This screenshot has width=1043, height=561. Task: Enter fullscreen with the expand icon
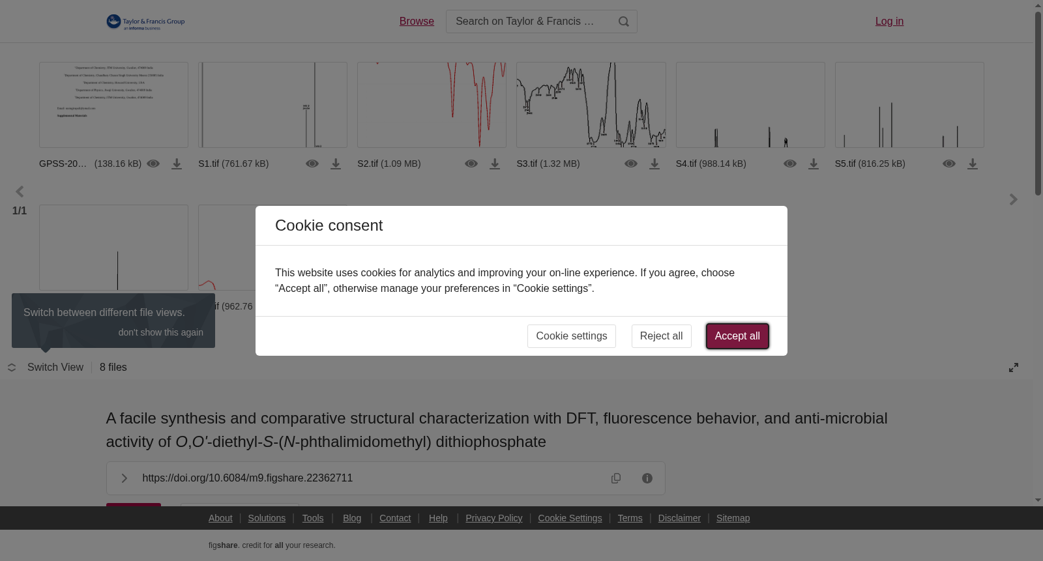point(1014,367)
